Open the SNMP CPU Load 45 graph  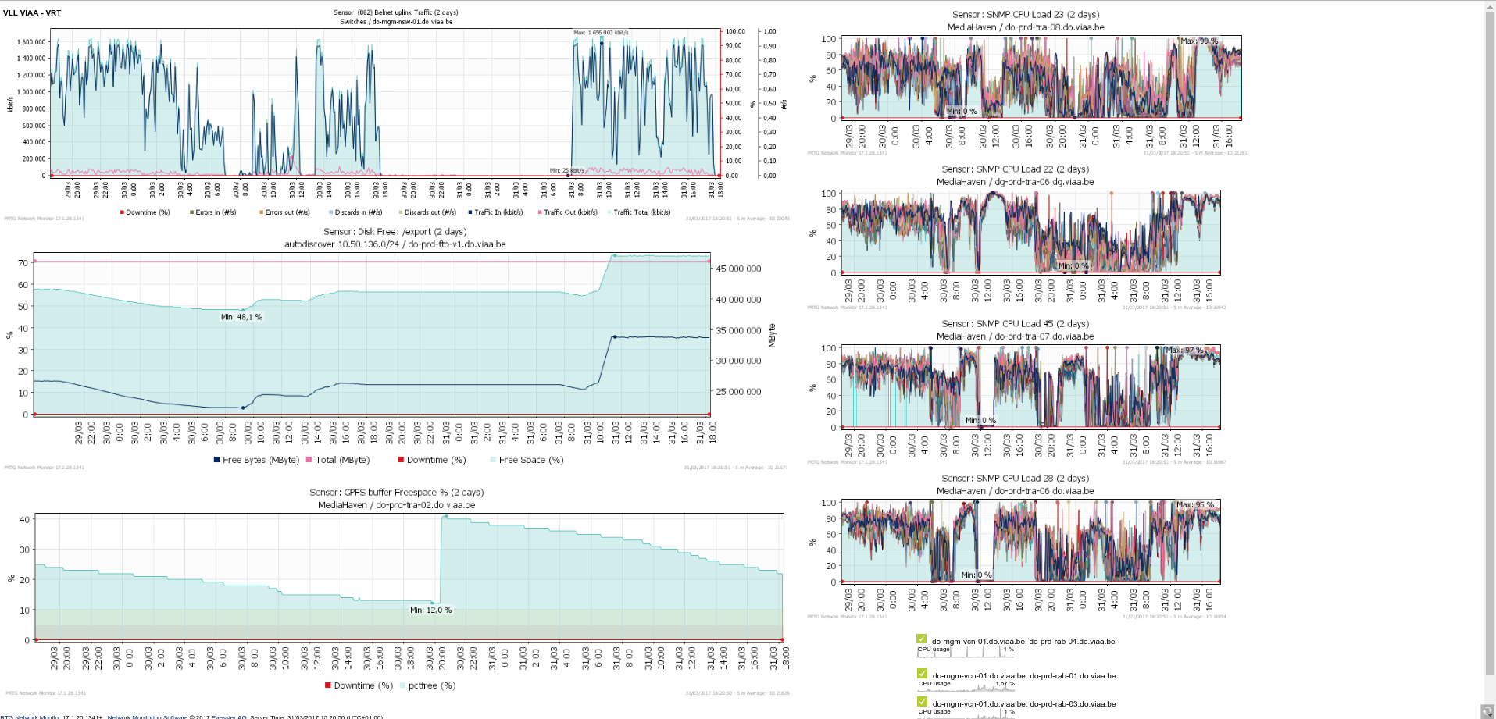tap(1016, 391)
